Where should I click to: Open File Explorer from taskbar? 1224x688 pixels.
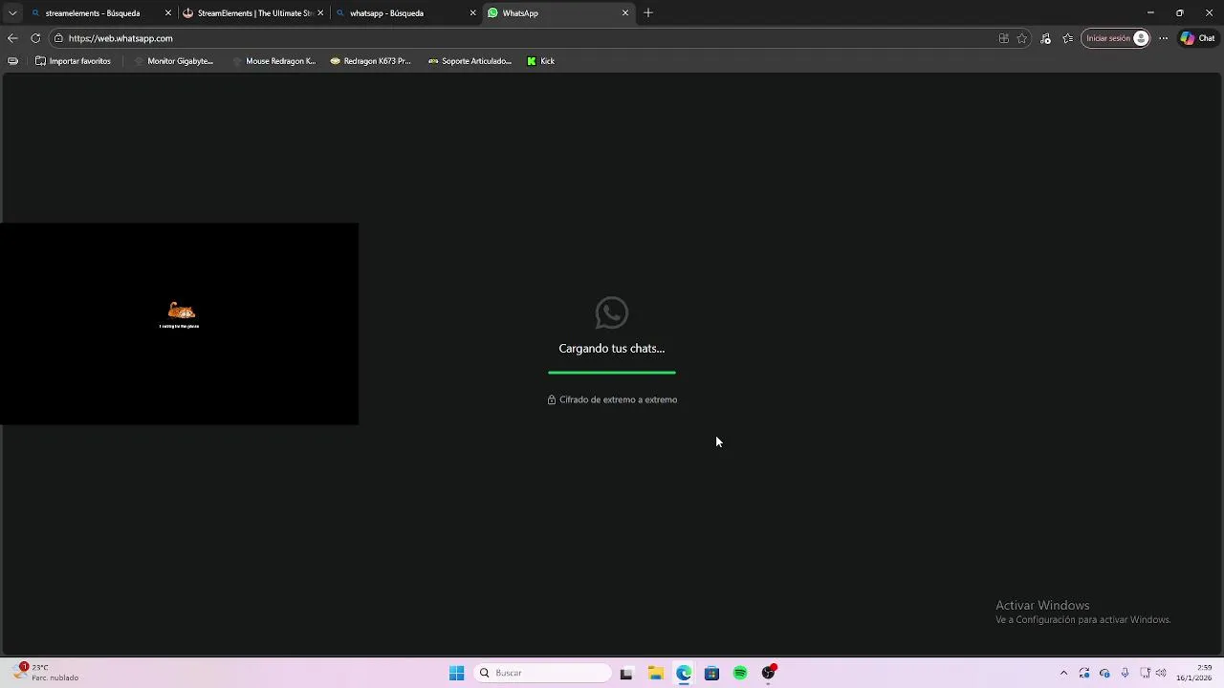pyautogui.click(x=655, y=673)
